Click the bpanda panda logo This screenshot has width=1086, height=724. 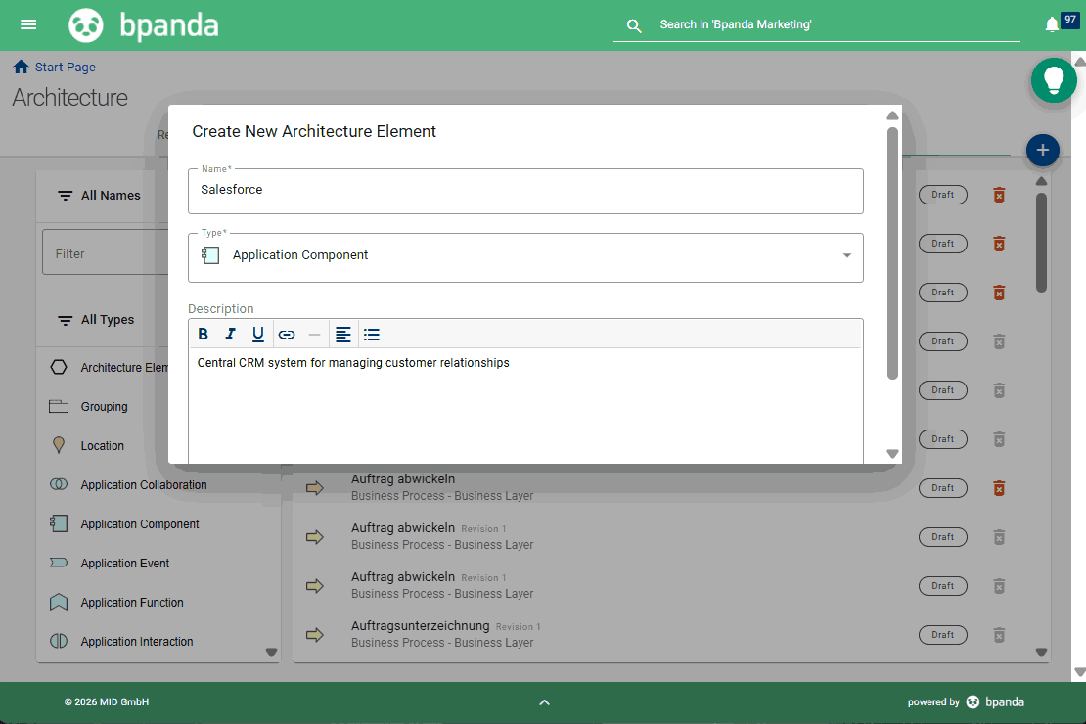point(86,24)
